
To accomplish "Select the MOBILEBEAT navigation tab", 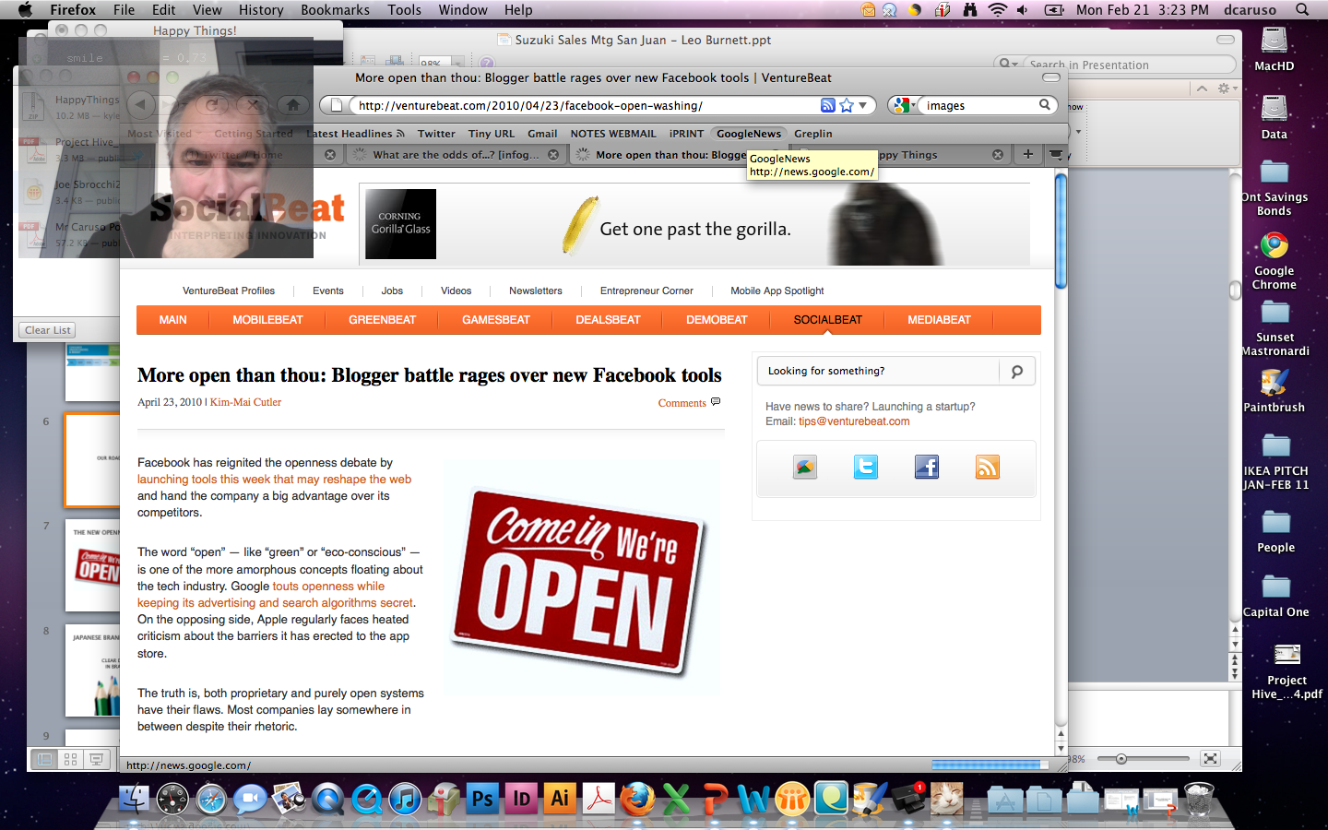I will (267, 320).
